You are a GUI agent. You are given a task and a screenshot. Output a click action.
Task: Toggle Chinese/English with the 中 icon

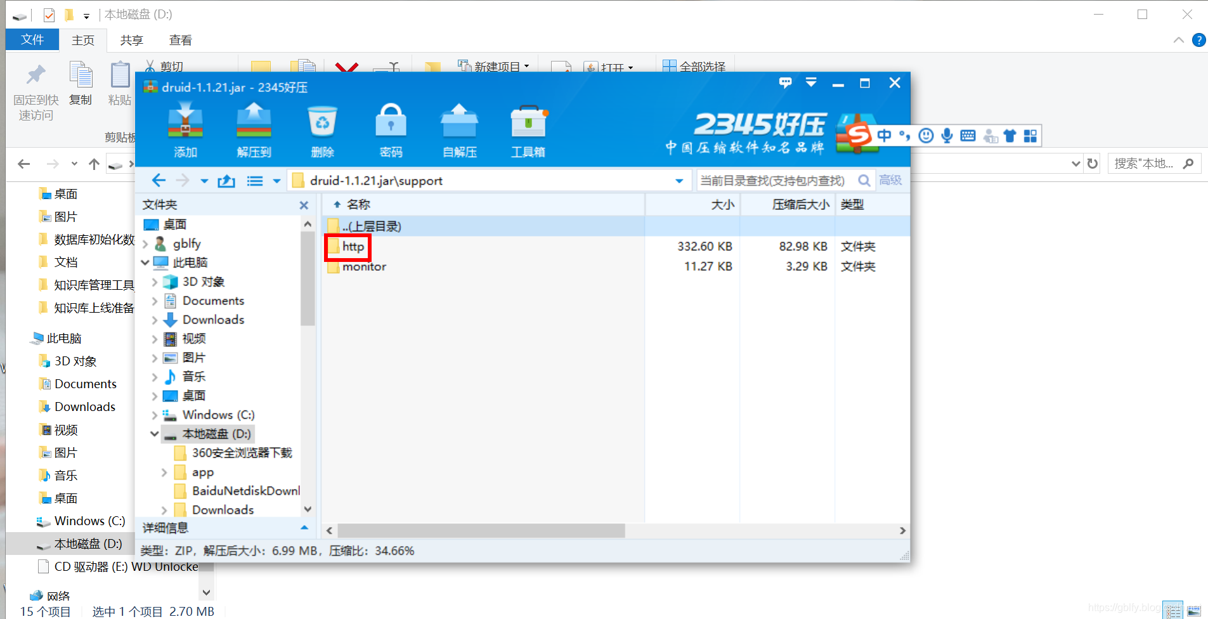click(x=885, y=135)
